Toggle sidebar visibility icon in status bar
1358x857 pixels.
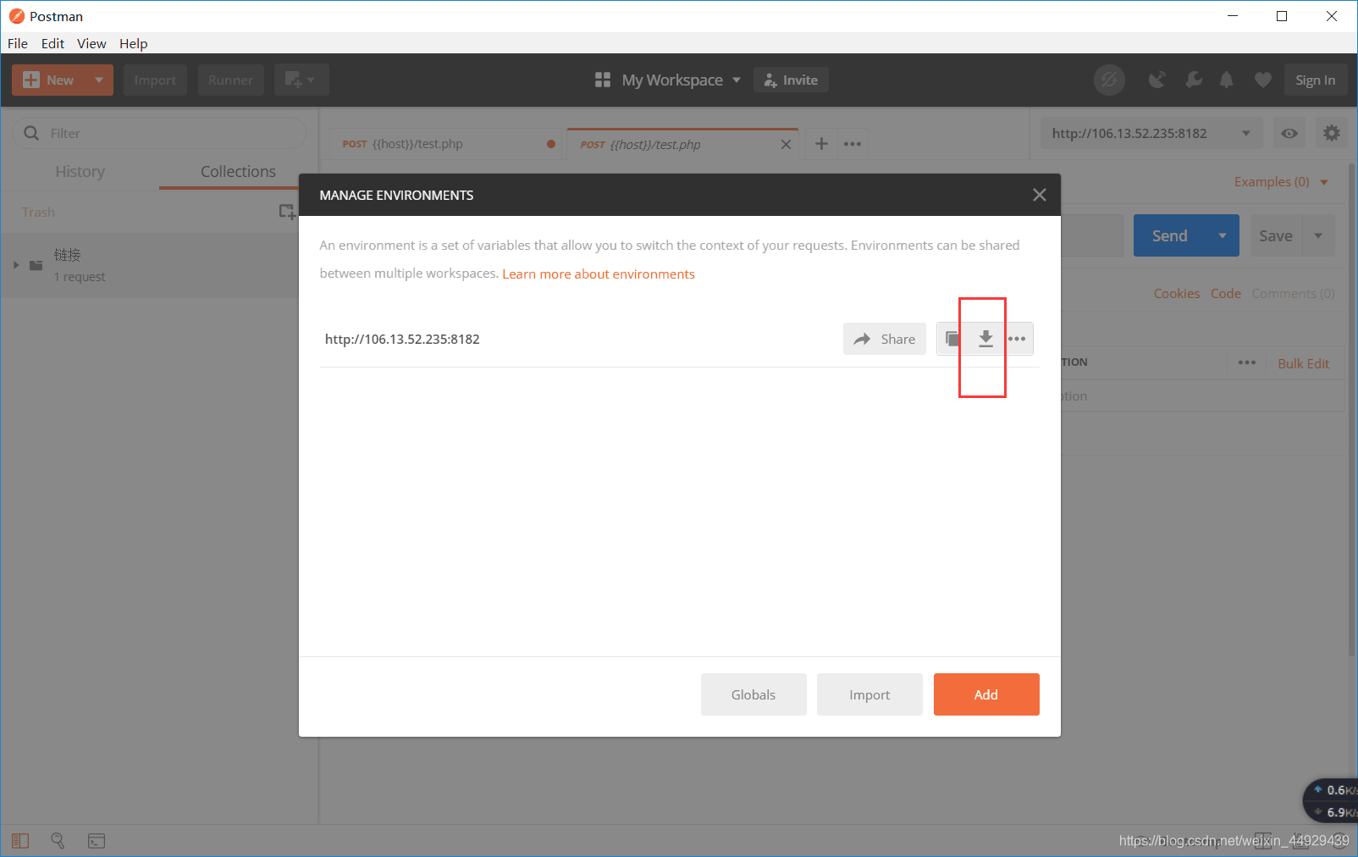(x=20, y=841)
